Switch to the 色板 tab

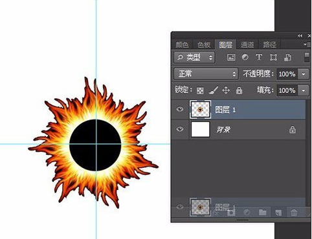click(x=204, y=45)
